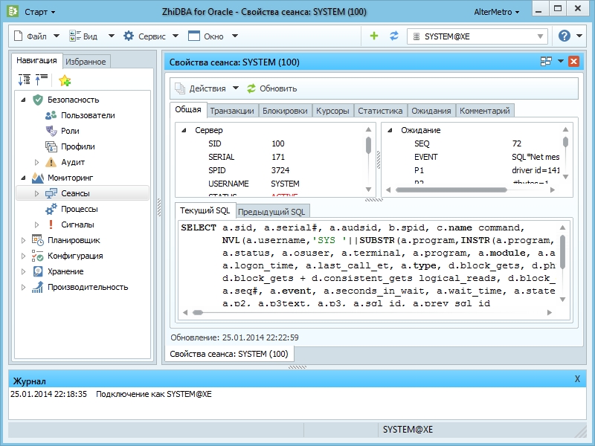
Task: Click the Сервис gear icon
Action: tap(129, 36)
